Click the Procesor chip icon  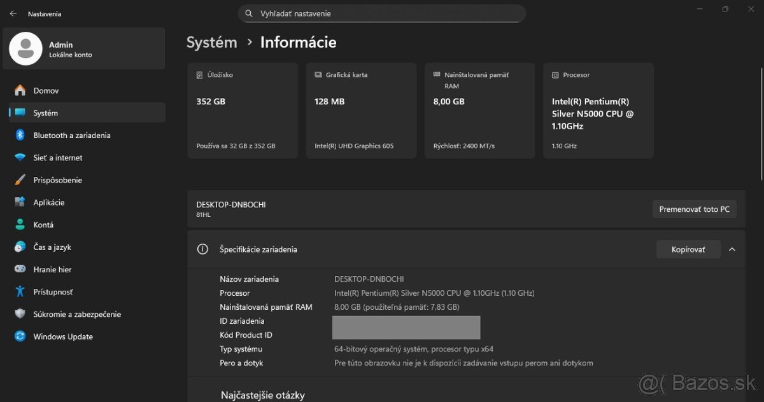point(556,74)
